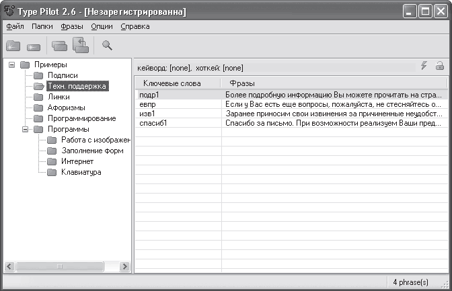Open the Фразы menu
The height and width of the screenshot is (291, 452).
click(72, 26)
